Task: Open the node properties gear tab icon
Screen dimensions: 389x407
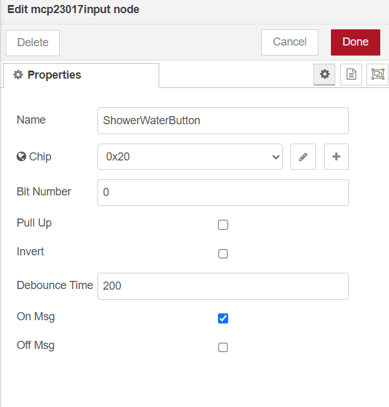Action: click(x=324, y=74)
